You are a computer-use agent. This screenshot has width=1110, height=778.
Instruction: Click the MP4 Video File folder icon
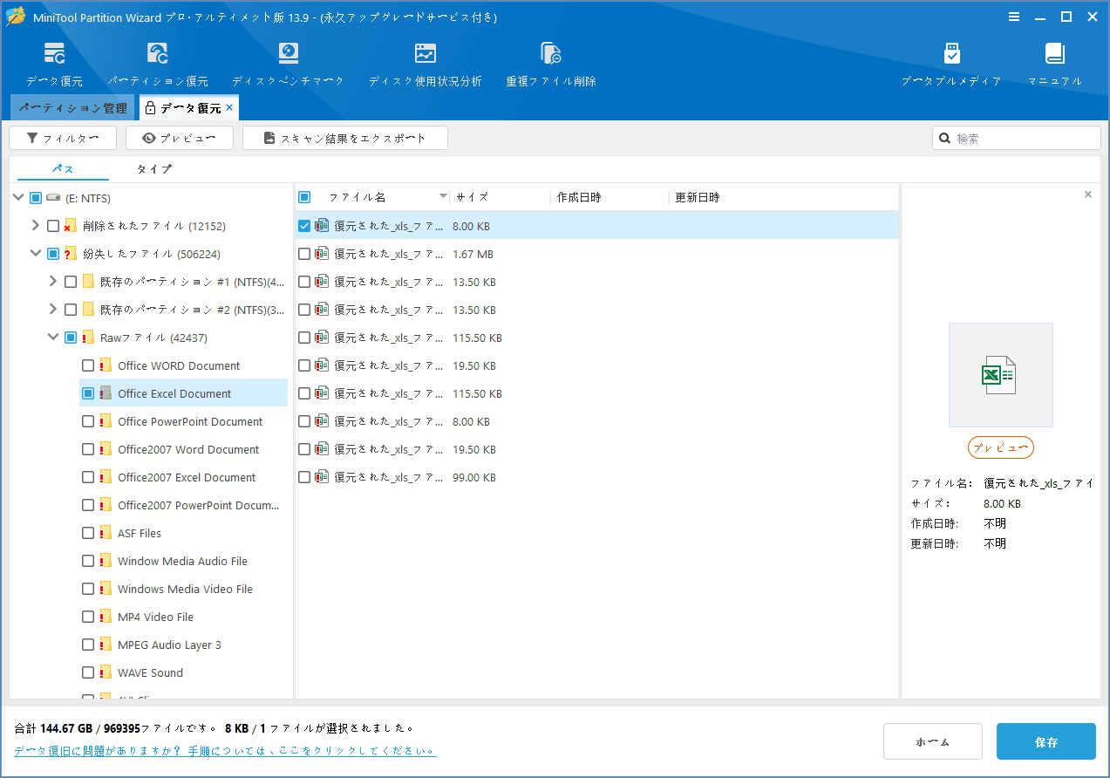tap(106, 617)
